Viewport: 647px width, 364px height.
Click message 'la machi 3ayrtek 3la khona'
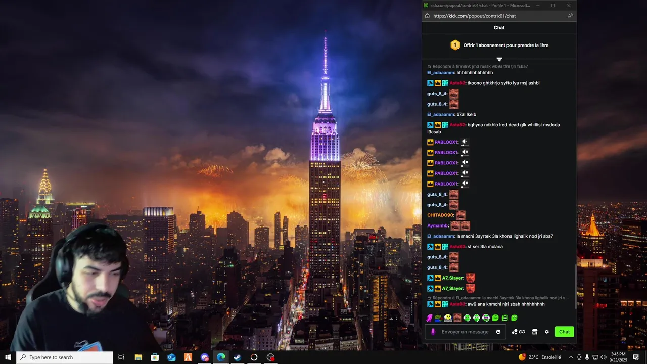tap(505, 236)
